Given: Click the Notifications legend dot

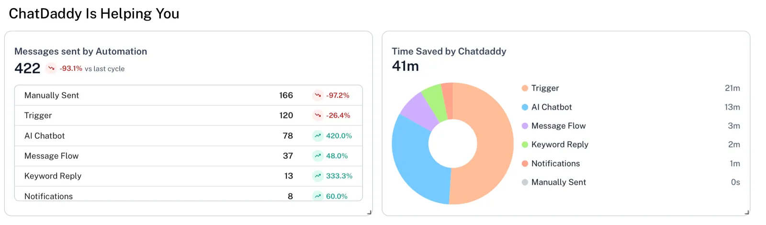Looking at the screenshot, I should (x=525, y=164).
